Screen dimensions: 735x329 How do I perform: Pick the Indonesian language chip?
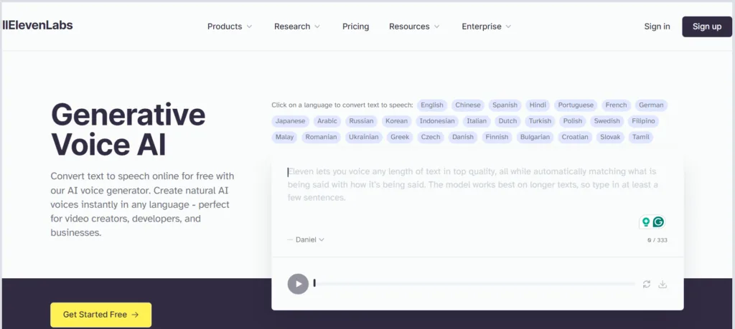(437, 121)
